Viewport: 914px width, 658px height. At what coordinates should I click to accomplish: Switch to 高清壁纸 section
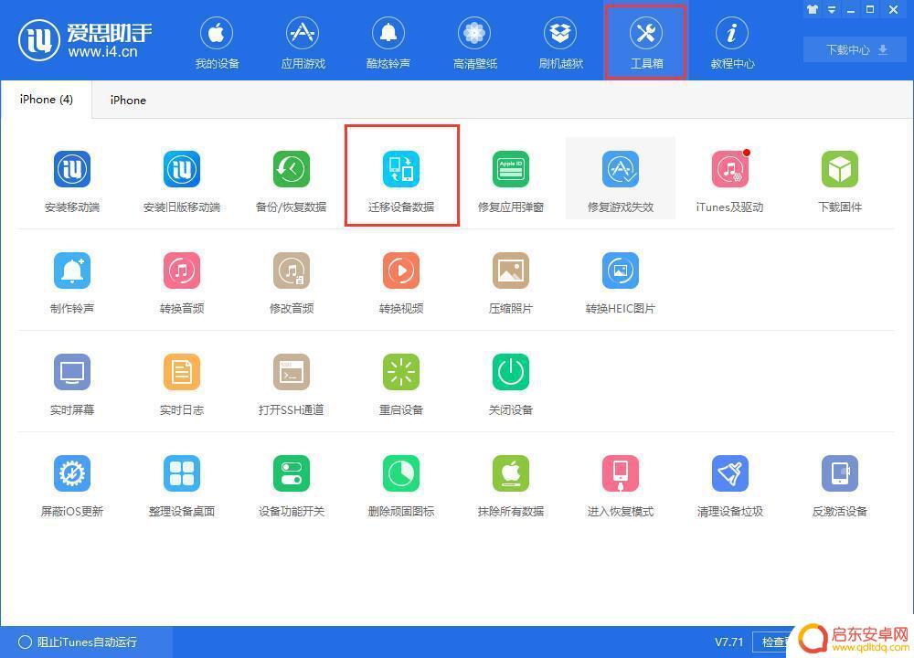(474, 43)
